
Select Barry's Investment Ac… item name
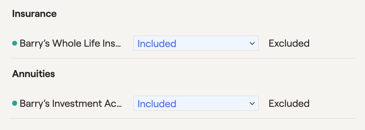(71, 103)
